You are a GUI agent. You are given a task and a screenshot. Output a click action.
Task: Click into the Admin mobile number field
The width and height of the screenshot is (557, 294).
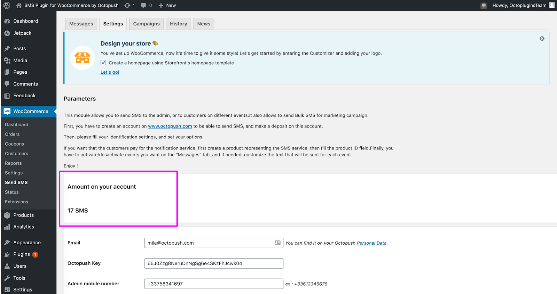coord(214,284)
